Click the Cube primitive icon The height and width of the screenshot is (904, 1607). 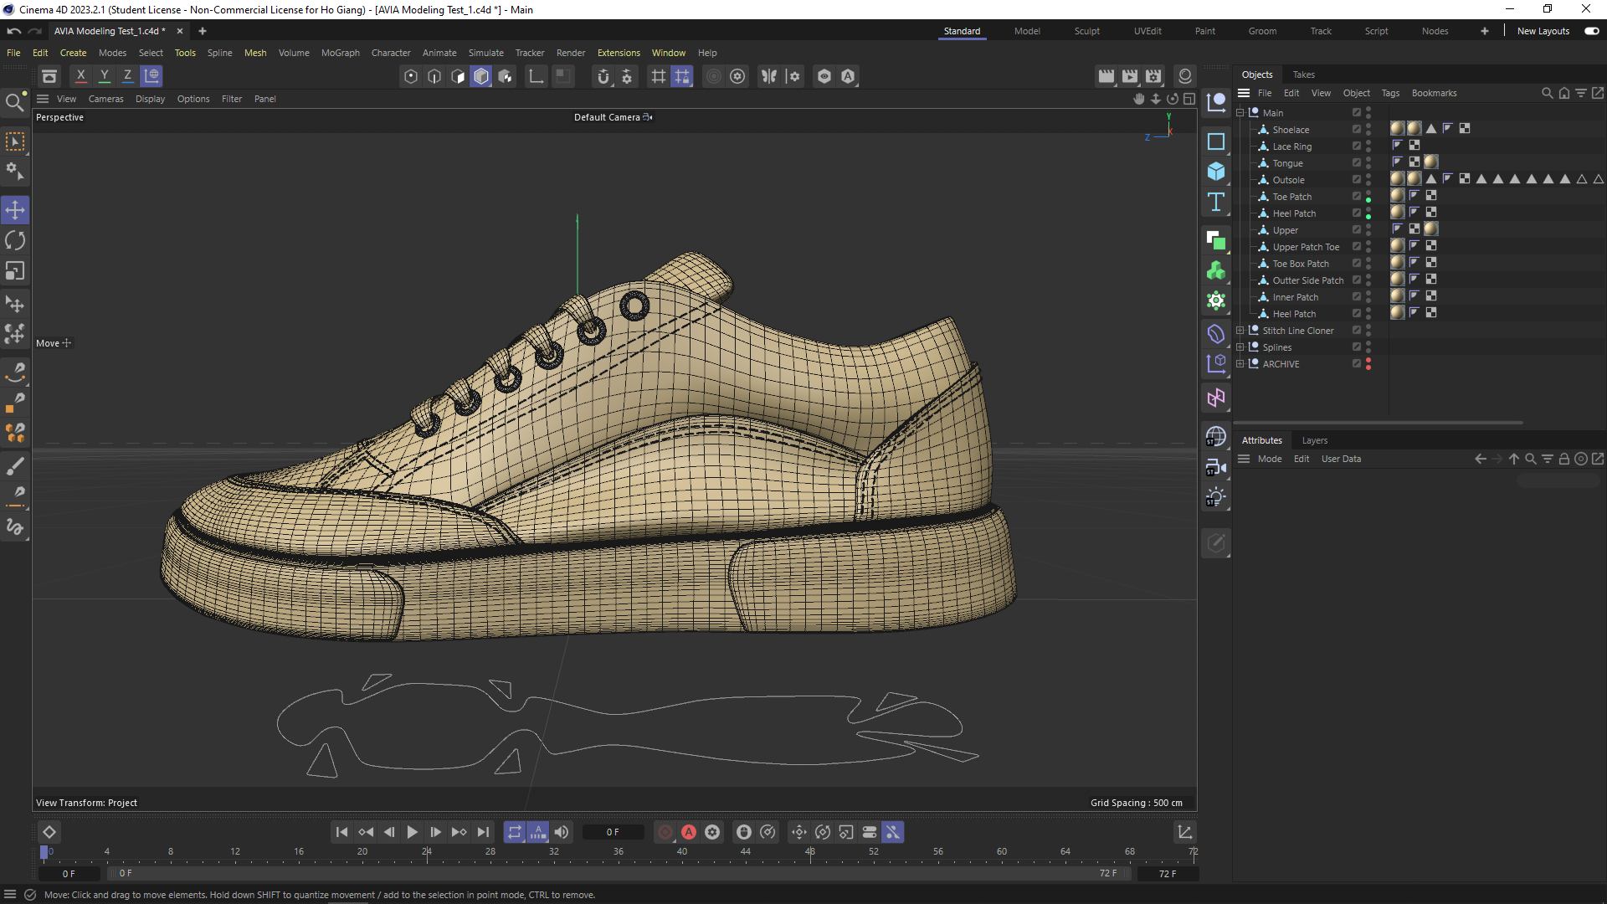pyautogui.click(x=1216, y=172)
